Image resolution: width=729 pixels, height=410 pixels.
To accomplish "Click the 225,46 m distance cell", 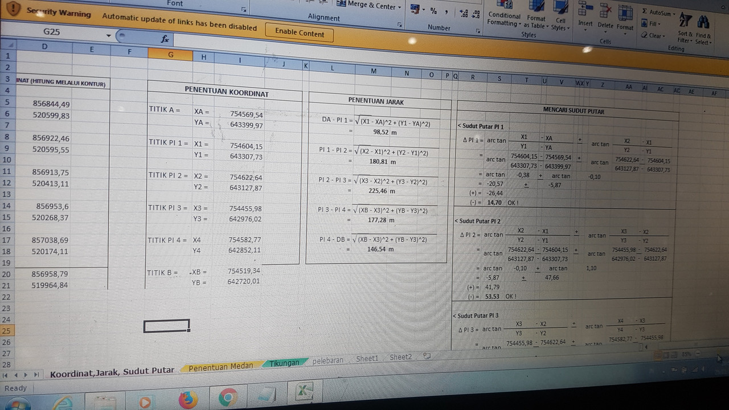I will [381, 191].
